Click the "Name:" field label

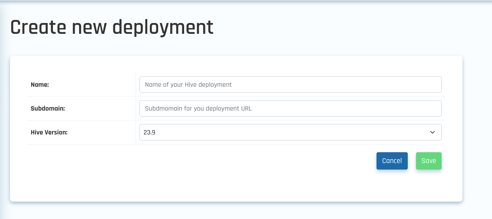click(x=40, y=85)
